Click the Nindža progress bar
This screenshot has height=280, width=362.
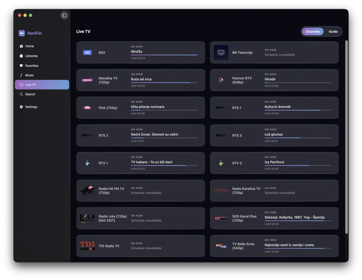click(x=164, y=55)
